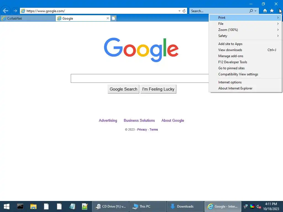
Task: Open a new tab
Action: click(114, 18)
